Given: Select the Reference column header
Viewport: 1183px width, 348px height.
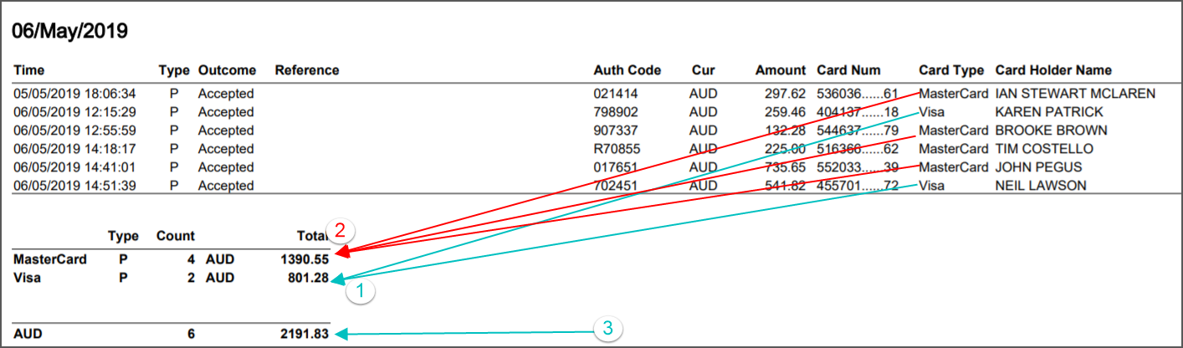Looking at the screenshot, I should (307, 70).
